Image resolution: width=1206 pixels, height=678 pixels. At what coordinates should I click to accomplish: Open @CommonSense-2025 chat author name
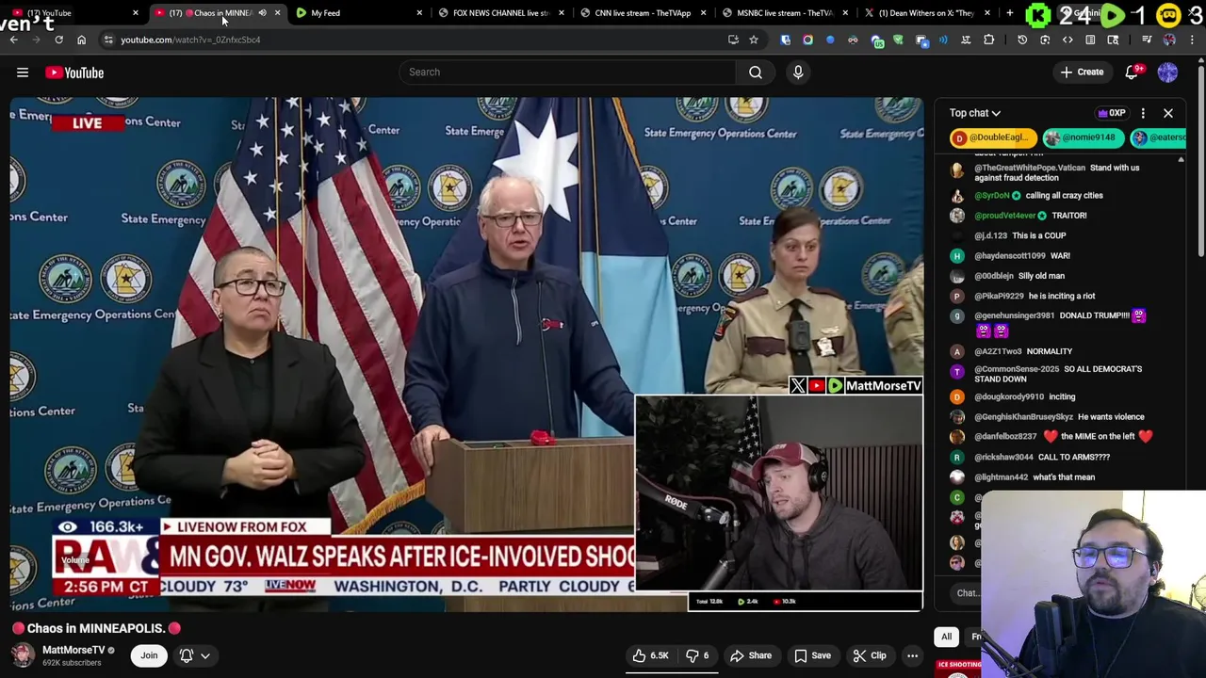click(x=1018, y=369)
